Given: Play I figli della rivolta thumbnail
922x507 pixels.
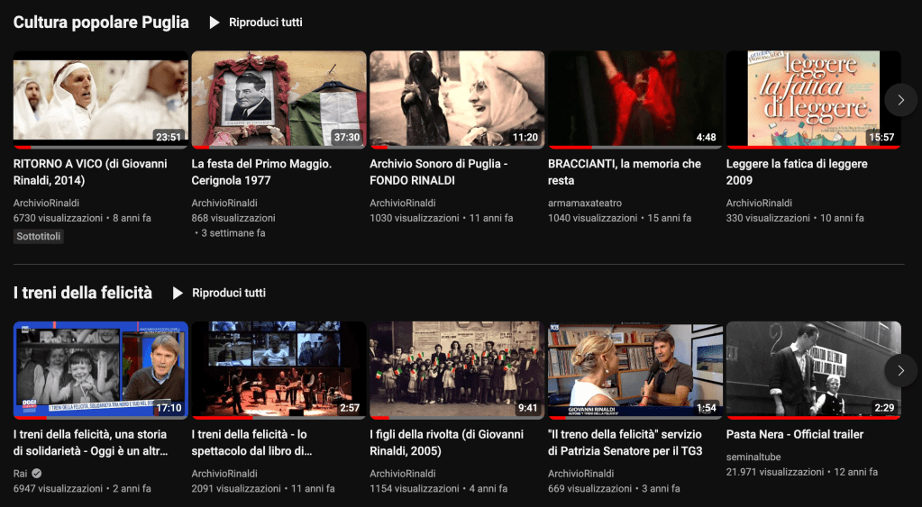Looking at the screenshot, I should click(x=457, y=369).
